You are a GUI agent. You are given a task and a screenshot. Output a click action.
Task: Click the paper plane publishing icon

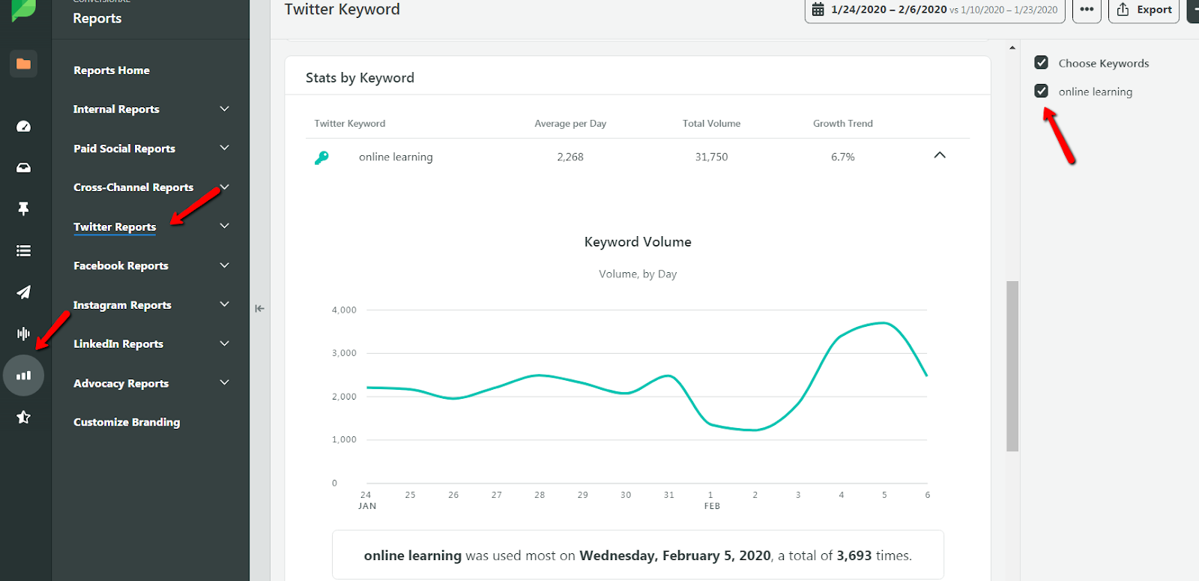(x=23, y=292)
